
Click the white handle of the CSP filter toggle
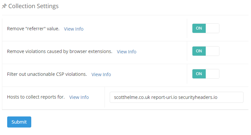click(212, 74)
